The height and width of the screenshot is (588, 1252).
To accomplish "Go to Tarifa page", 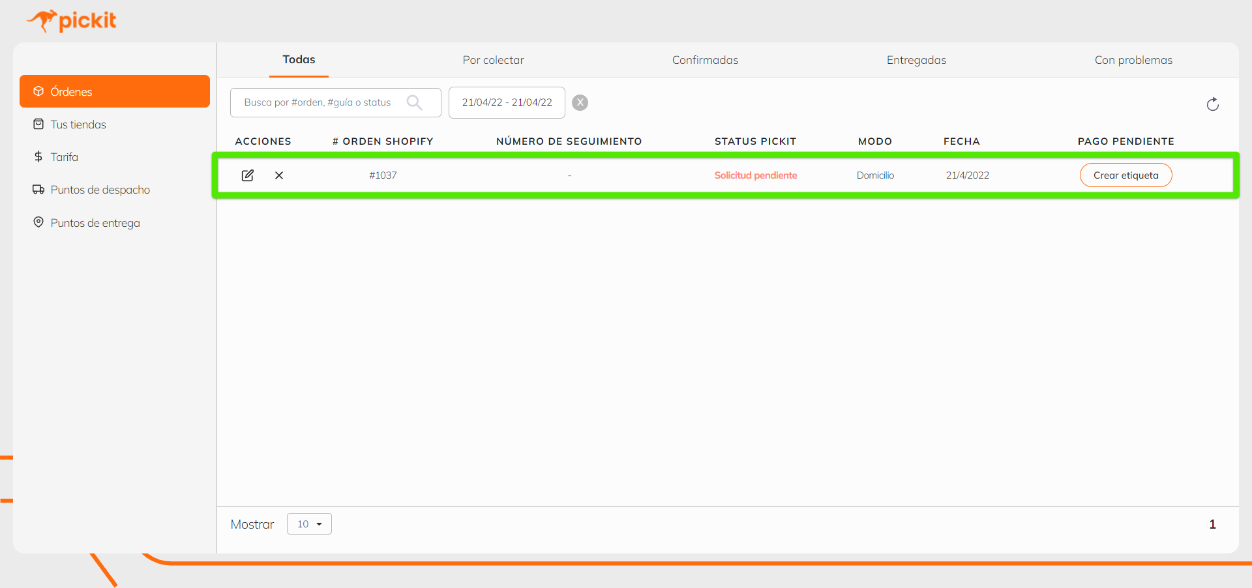I will pyautogui.click(x=64, y=157).
